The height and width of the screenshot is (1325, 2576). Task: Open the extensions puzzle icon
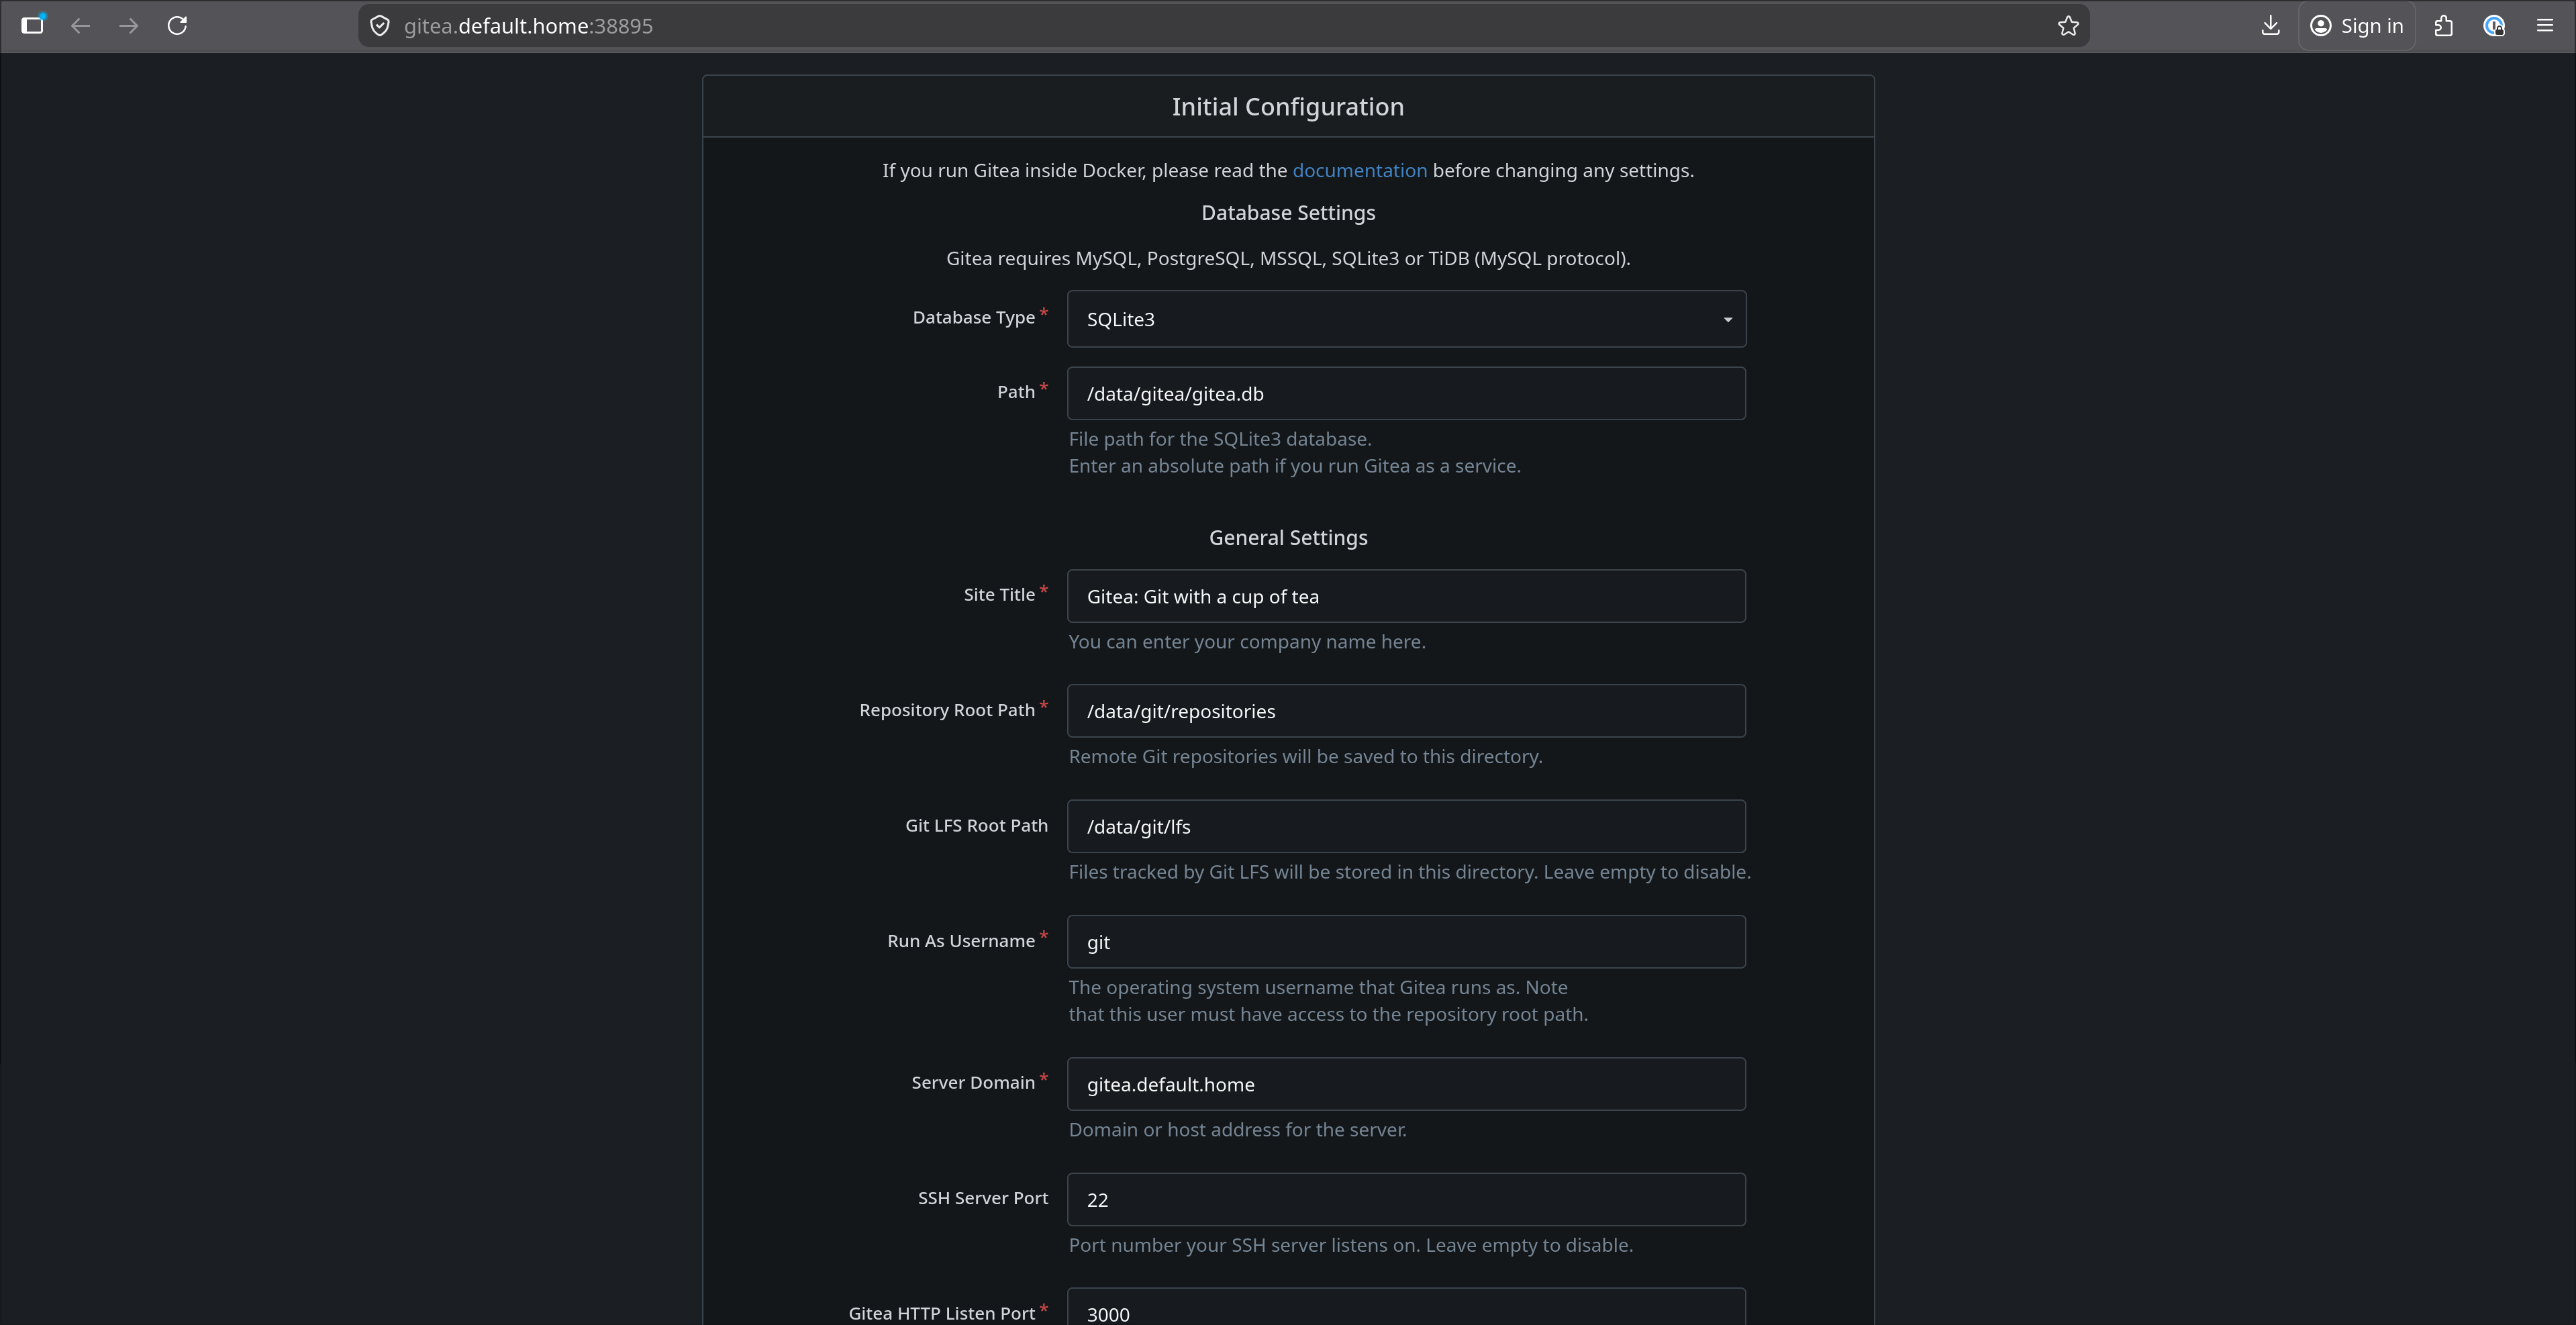[2444, 26]
